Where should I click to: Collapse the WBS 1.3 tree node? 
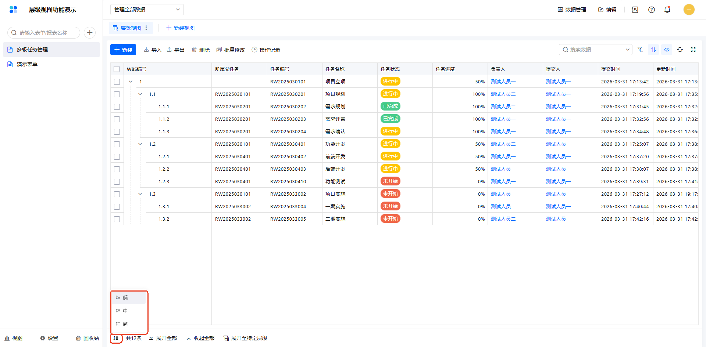pos(140,194)
